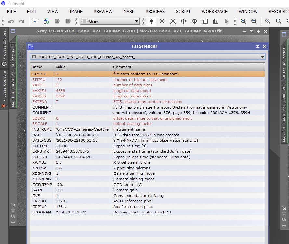The height and width of the screenshot is (244, 289).
Task: Open the Gray channel display dropdown
Action: [110, 21]
